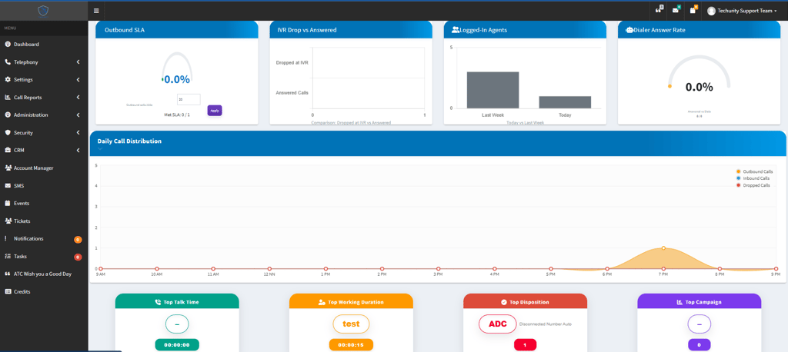Toggle the hamburger sidebar menu
This screenshot has width=788, height=352.
coord(96,11)
